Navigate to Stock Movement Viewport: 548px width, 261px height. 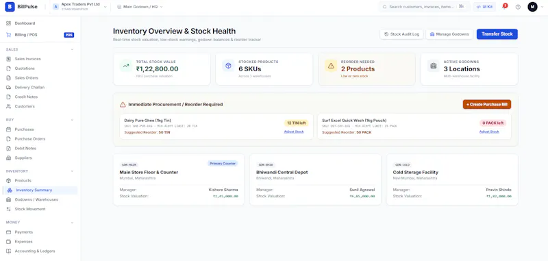40,209
